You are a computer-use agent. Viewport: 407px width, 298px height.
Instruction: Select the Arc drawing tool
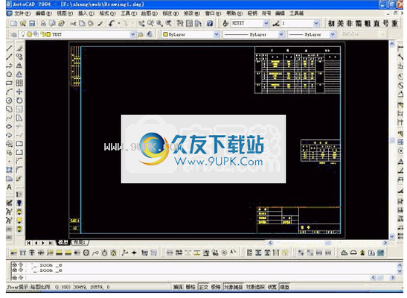point(9,92)
